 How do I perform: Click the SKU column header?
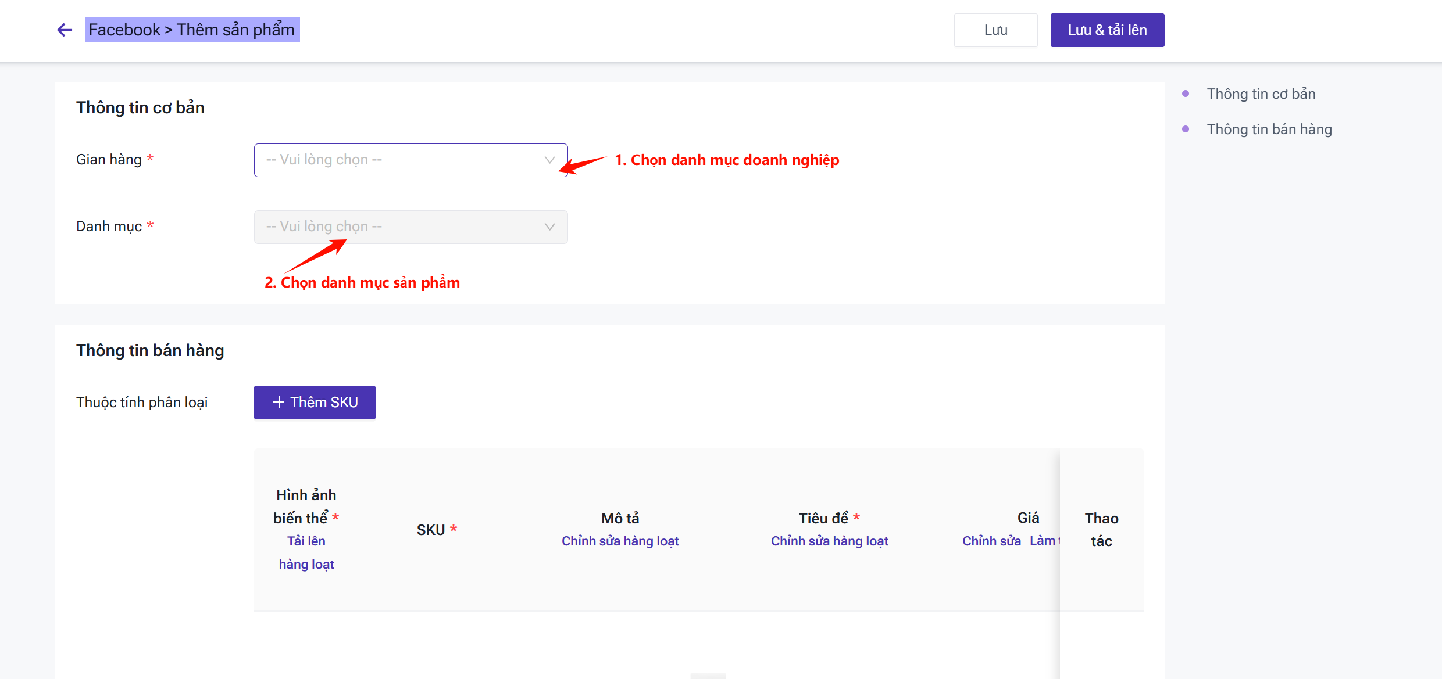[x=431, y=530]
